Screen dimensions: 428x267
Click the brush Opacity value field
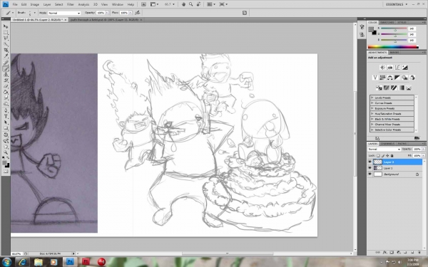[x=101, y=13]
